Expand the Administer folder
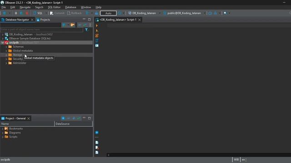 [6, 63]
